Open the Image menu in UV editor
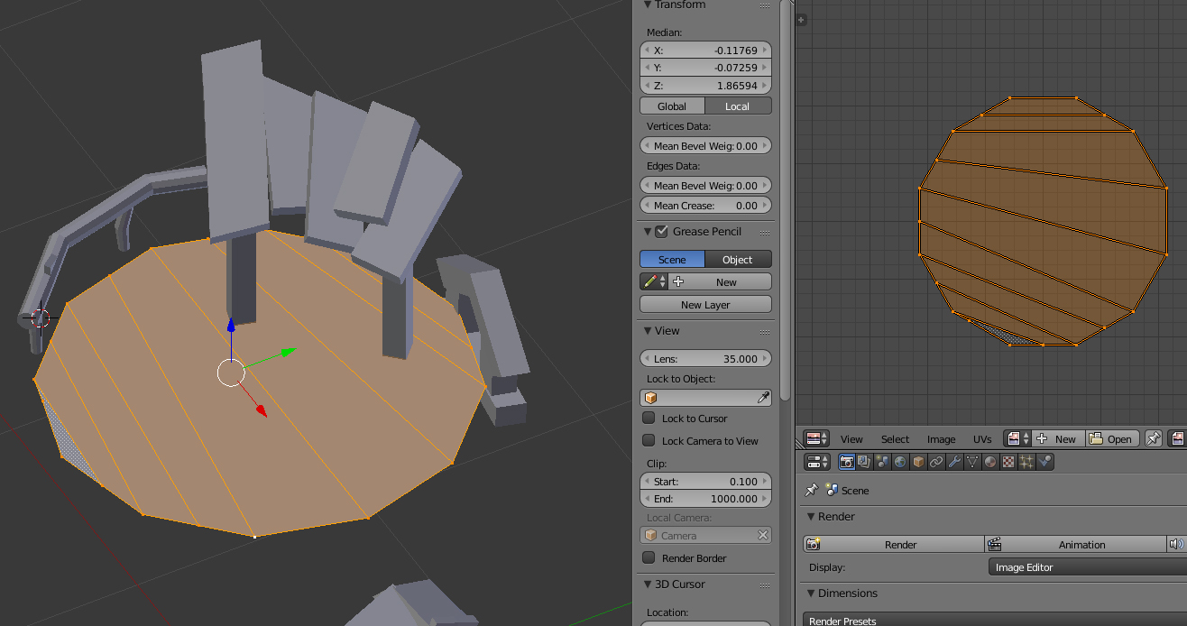Screen dimensions: 1187x626 (x=941, y=439)
